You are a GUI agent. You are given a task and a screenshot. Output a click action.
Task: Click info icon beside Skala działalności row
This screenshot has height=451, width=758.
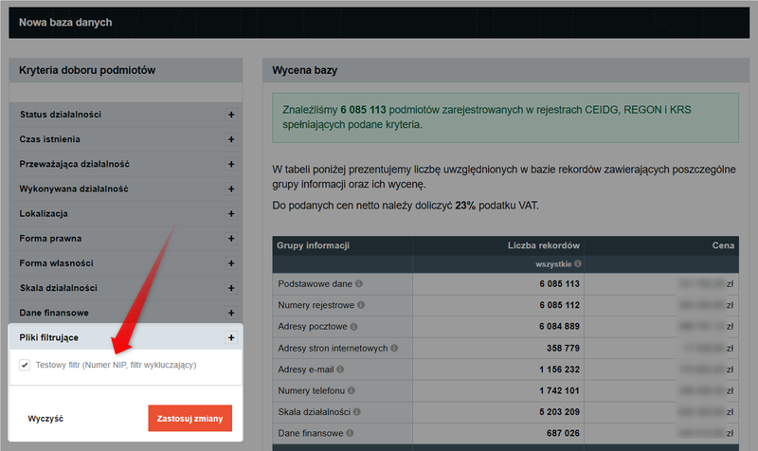pos(358,412)
